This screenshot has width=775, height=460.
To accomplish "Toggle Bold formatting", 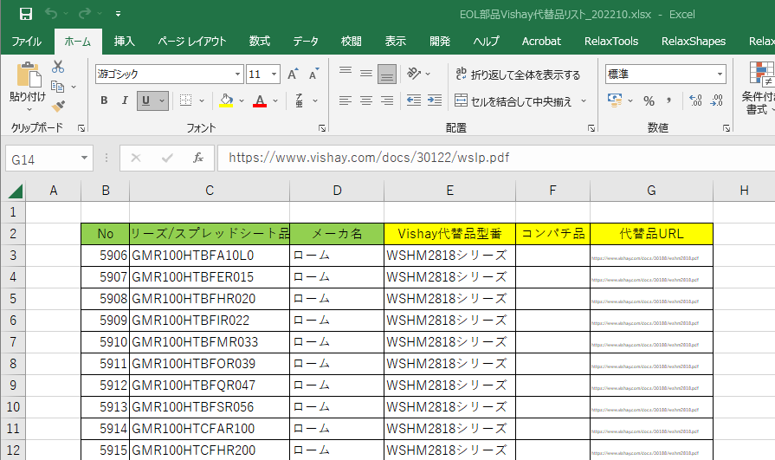I will coord(104,100).
